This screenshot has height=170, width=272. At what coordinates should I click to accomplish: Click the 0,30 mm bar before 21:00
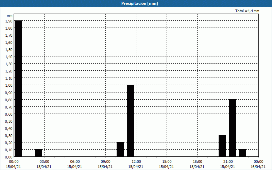(x=222, y=146)
